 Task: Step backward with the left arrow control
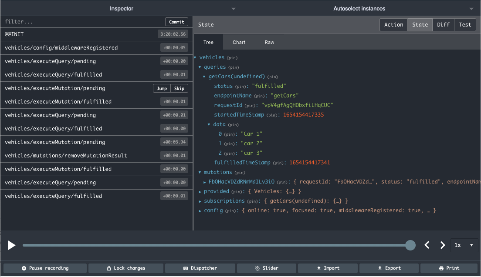click(x=427, y=245)
